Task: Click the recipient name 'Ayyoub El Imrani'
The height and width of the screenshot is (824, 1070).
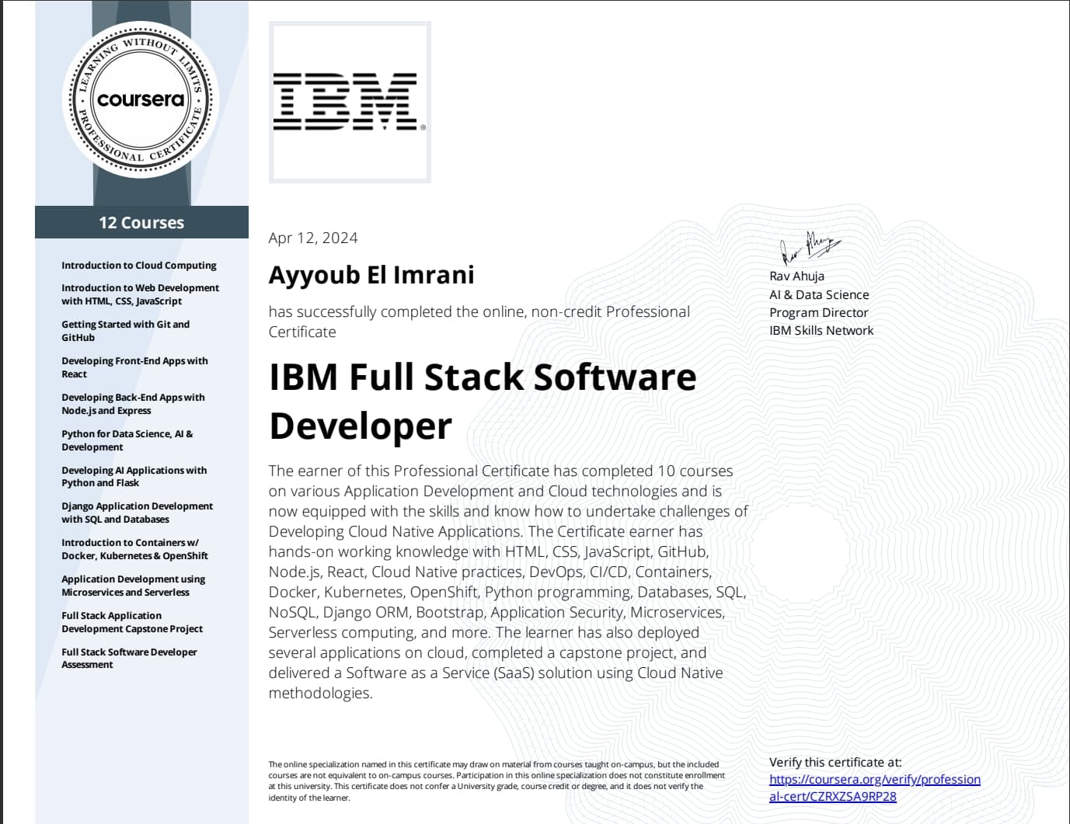Action: tap(371, 275)
